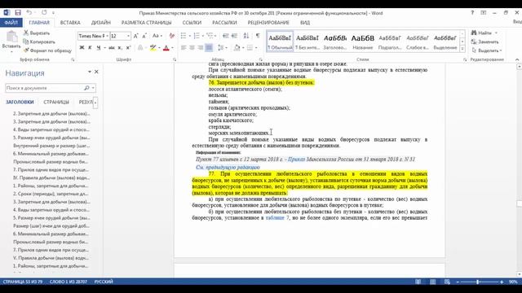Viewport: 522px width, 293px height.
Task: Open the Выделить (Select) dropdown
Action: click(486, 50)
